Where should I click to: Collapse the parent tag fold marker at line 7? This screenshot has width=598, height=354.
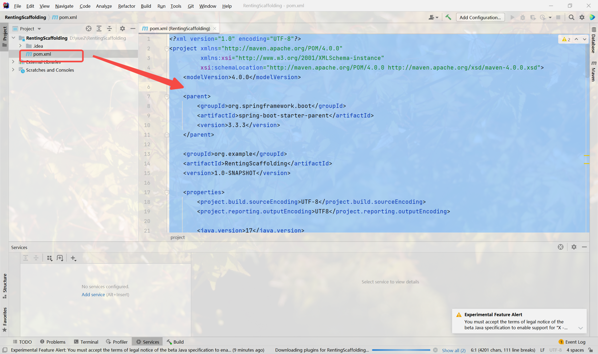click(x=167, y=96)
